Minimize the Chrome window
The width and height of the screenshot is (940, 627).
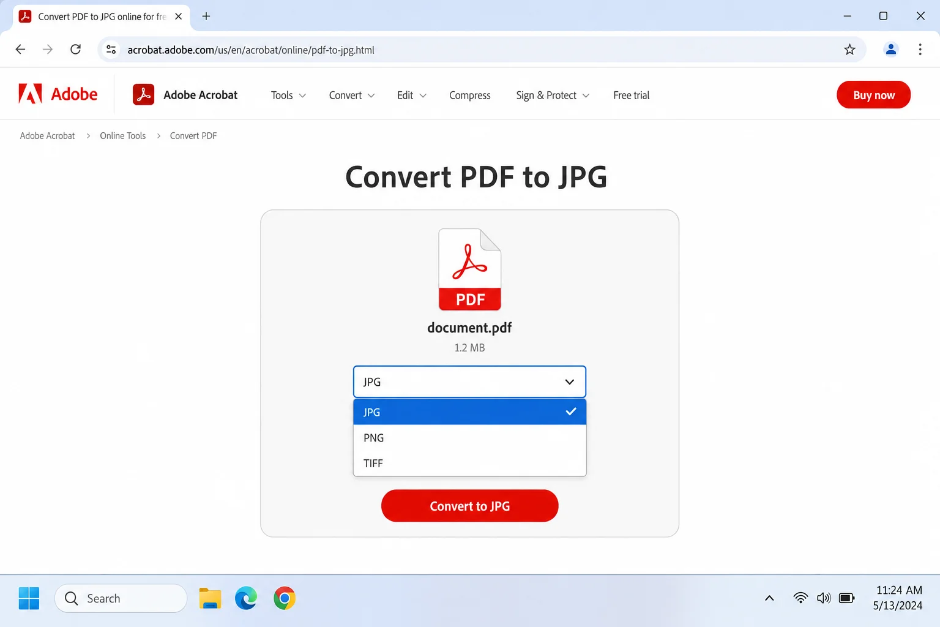[847, 16]
